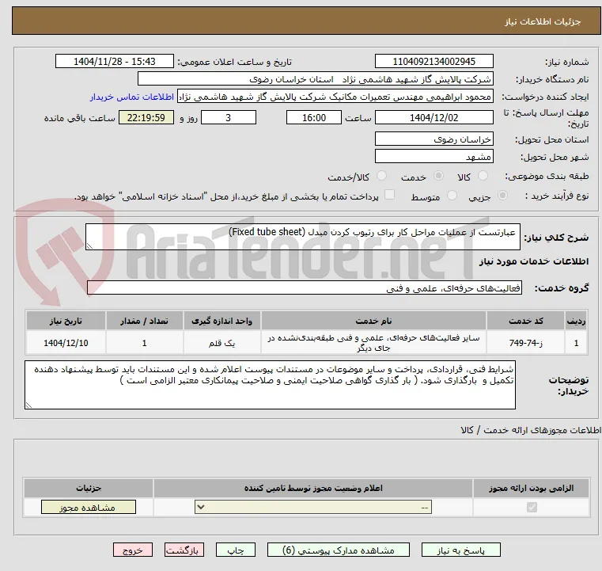Click the countdown timer 22:19:59
This screenshot has width=602, height=571.
[x=146, y=117]
